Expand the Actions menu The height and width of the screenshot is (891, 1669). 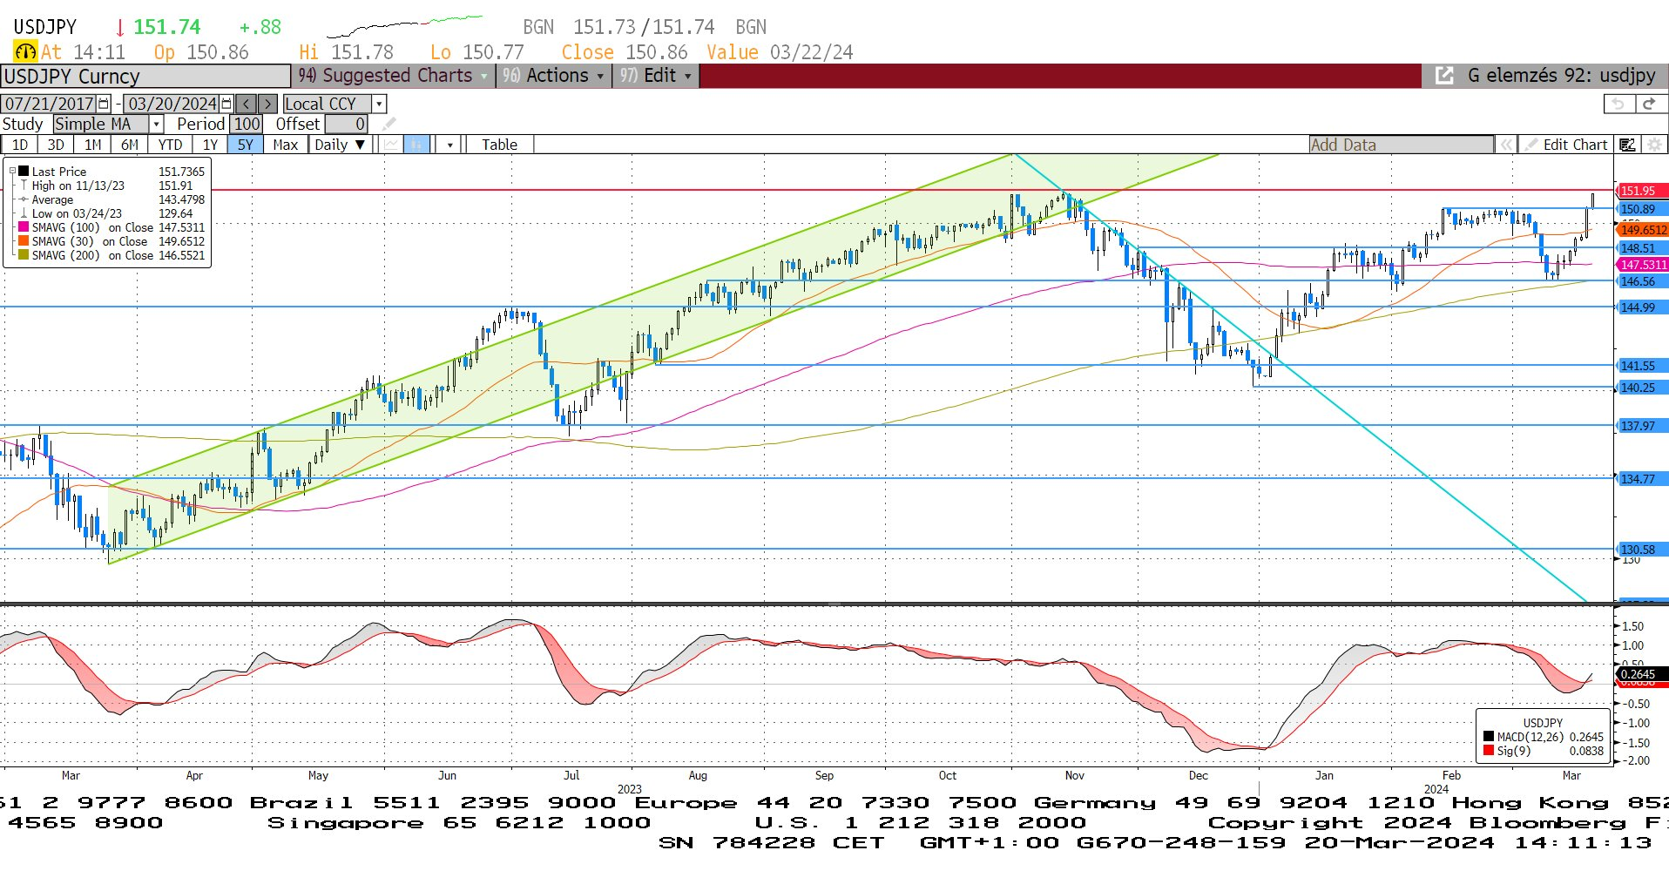(552, 76)
